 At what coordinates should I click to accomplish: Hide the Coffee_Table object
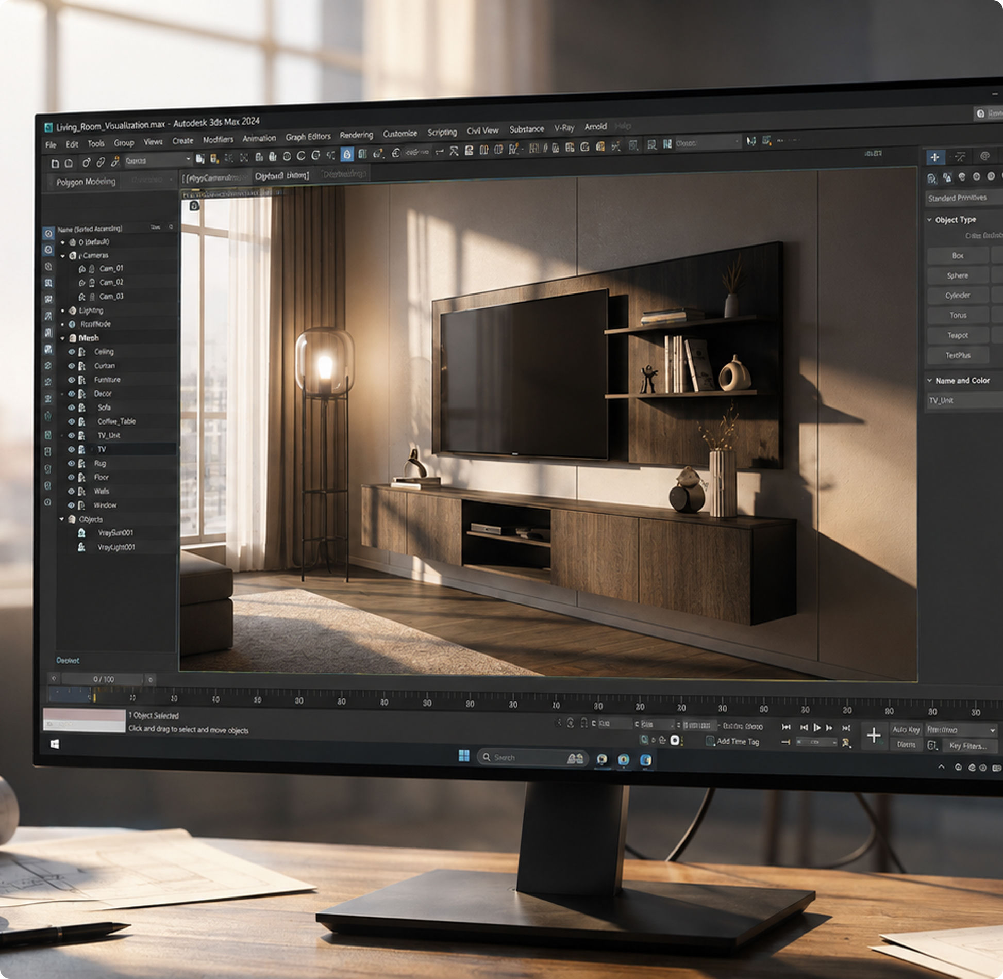(72, 421)
